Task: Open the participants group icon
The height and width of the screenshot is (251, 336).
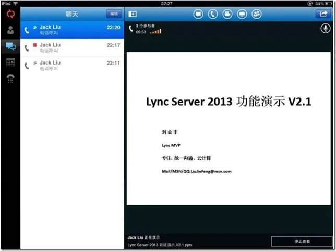Action: click(x=257, y=15)
